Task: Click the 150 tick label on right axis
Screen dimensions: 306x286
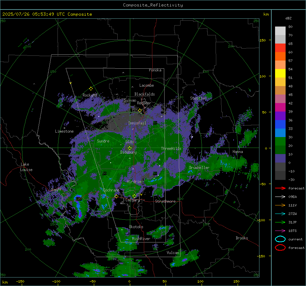Action: click(x=263, y=40)
